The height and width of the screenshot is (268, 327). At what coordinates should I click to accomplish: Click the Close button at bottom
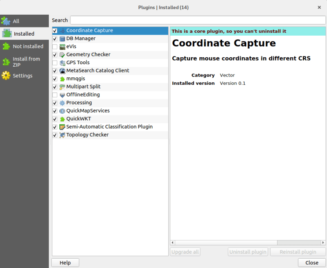(x=312, y=263)
